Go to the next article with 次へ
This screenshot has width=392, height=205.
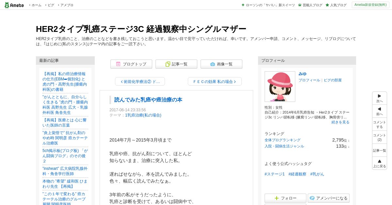[x=380, y=98]
